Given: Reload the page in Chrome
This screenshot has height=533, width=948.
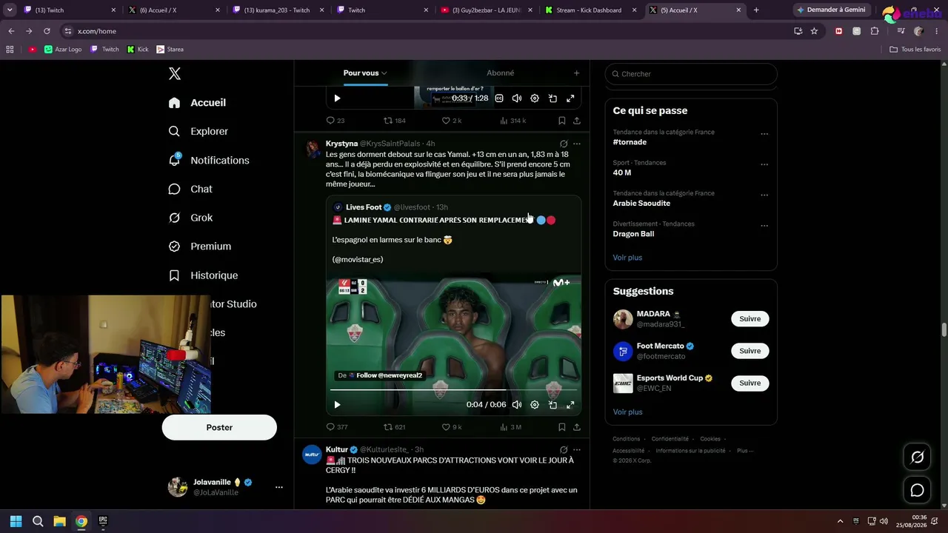Looking at the screenshot, I should (x=47, y=31).
